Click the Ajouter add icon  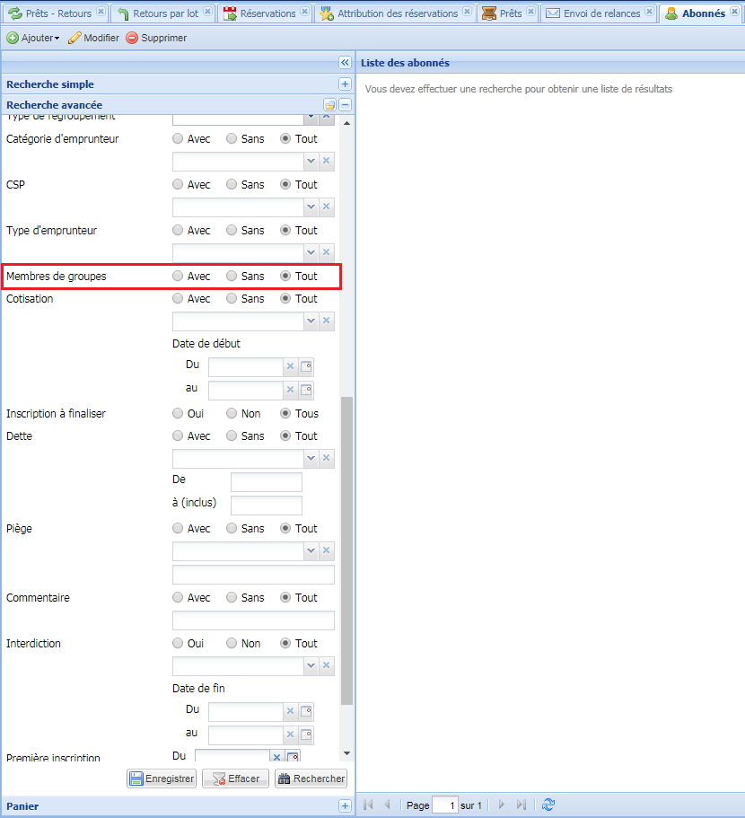(x=13, y=38)
